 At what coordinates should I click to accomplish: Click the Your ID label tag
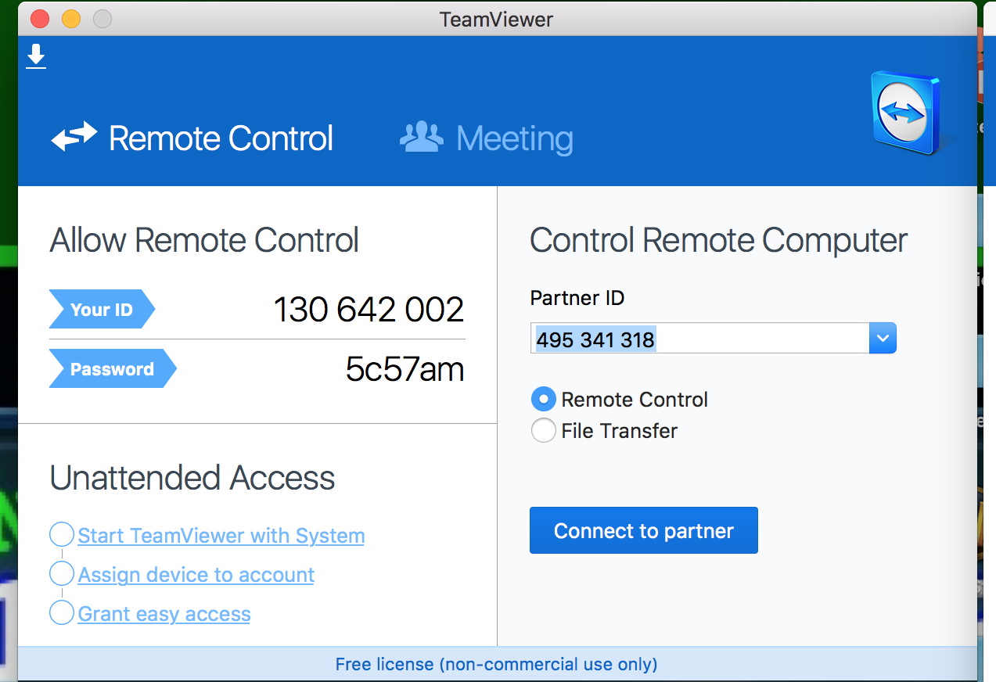pos(102,310)
